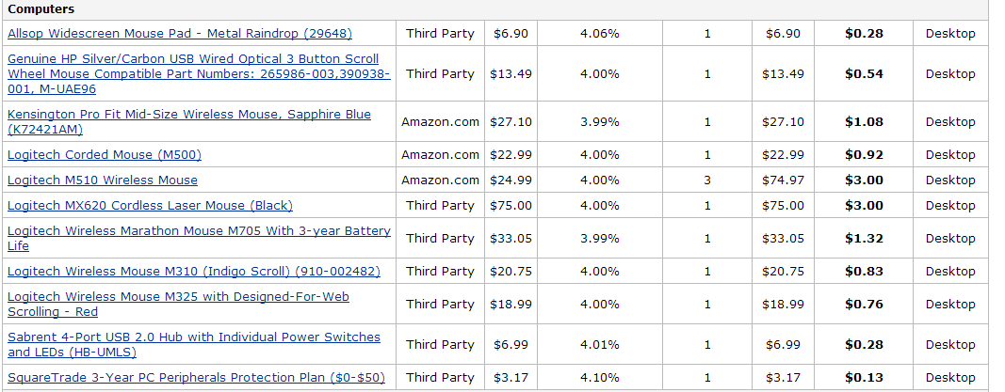Click the Computers category header row

point(495,9)
